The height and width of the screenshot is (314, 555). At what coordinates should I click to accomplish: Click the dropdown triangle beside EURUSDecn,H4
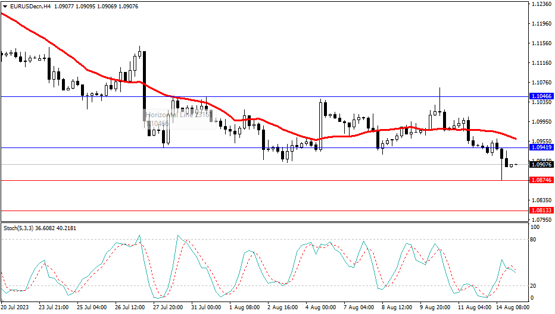pyautogui.click(x=5, y=5)
